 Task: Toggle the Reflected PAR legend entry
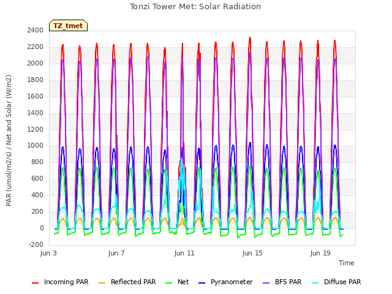[x=127, y=282]
